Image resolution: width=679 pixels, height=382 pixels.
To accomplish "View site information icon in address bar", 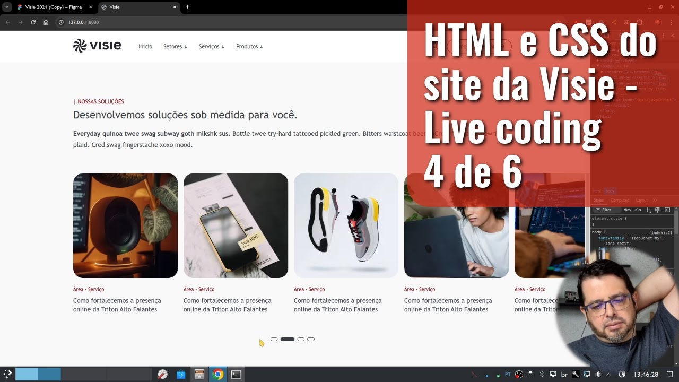I will 61,22.
